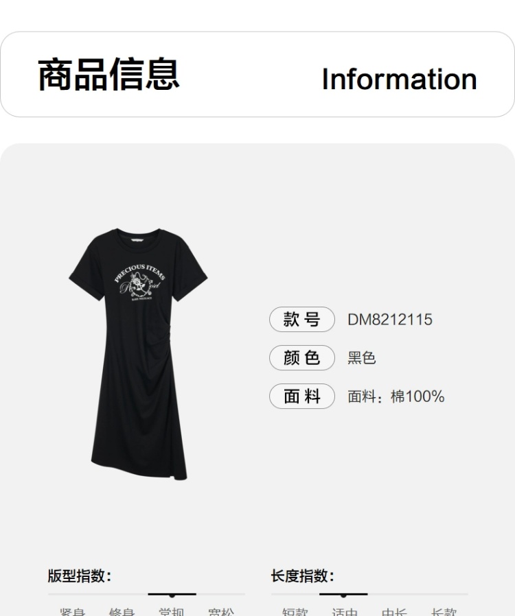This screenshot has width=515, height=616.
Task: Select the 款号 pill label
Action: pyautogui.click(x=302, y=320)
